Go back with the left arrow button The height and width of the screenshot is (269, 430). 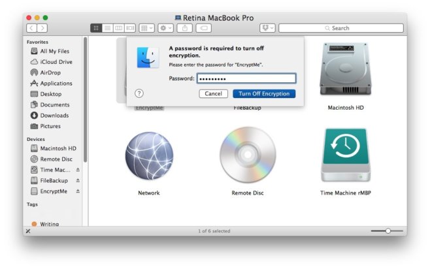coord(32,28)
